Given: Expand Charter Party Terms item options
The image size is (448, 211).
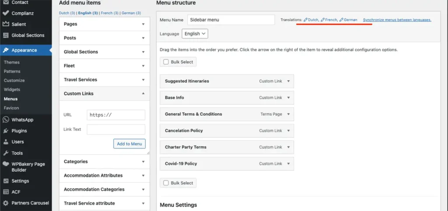Looking at the screenshot, I should (x=288, y=147).
